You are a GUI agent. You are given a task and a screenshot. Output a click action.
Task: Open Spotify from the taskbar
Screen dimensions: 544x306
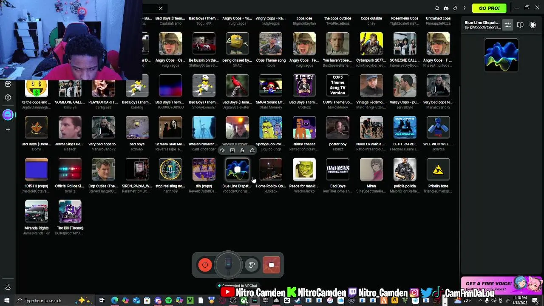coord(168,300)
